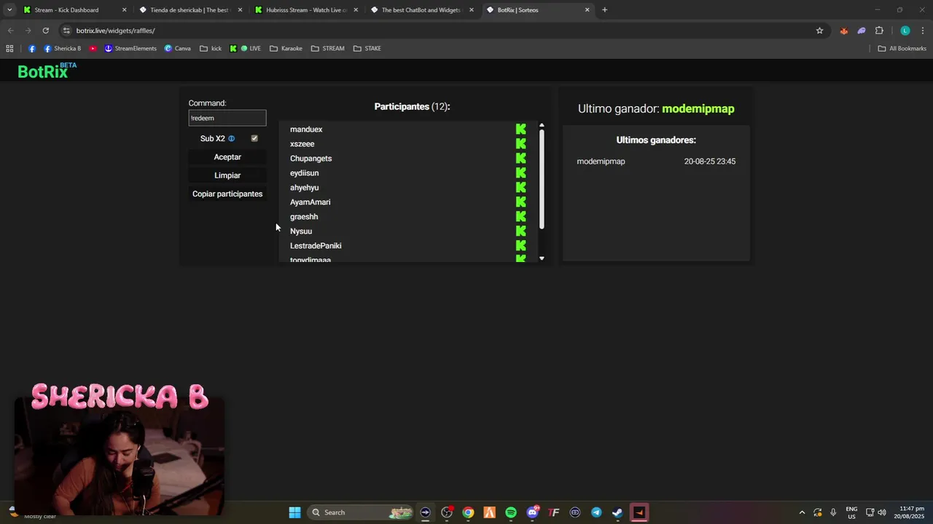This screenshot has height=524, width=933.
Task: Open the apps grid in bookmarks bar
Action: 9,49
